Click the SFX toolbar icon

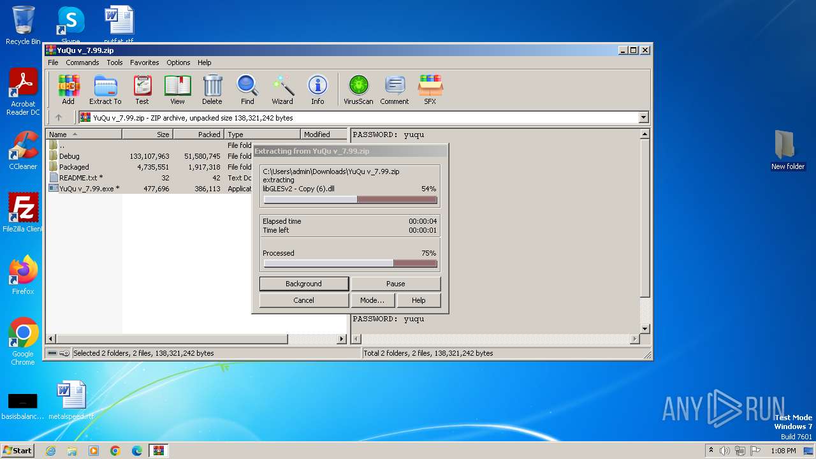[430, 89]
